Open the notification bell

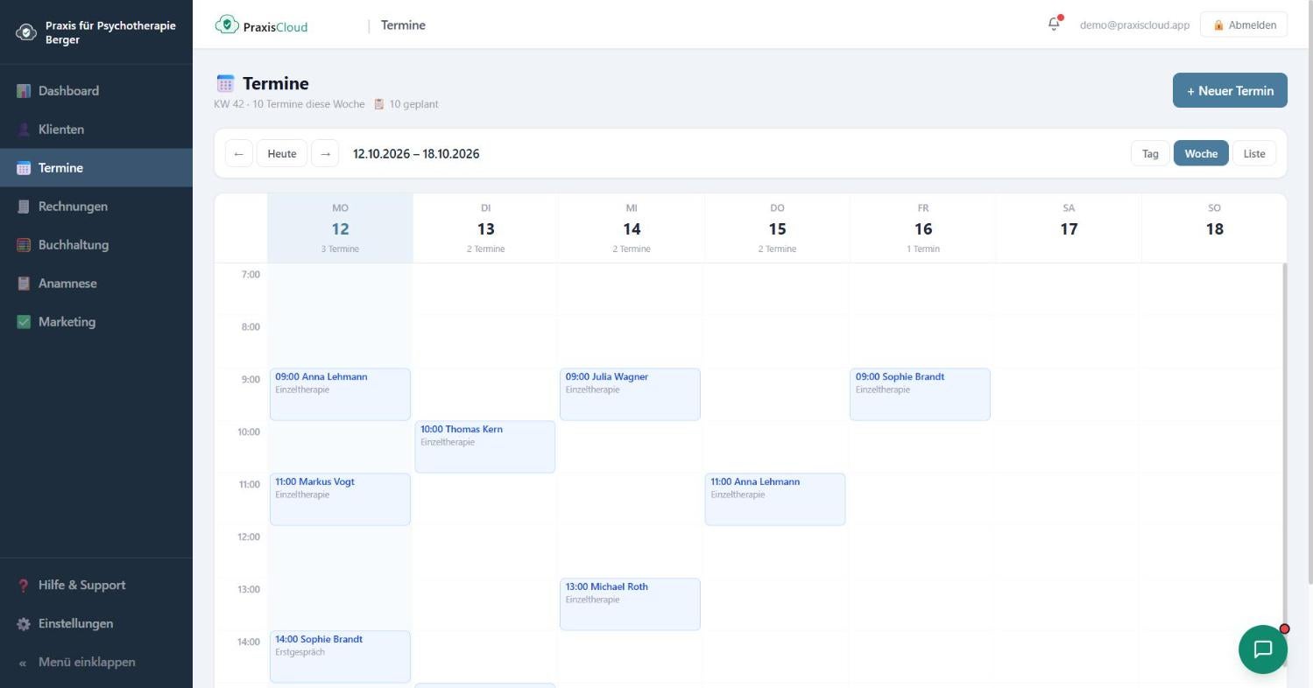click(1054, 25)
